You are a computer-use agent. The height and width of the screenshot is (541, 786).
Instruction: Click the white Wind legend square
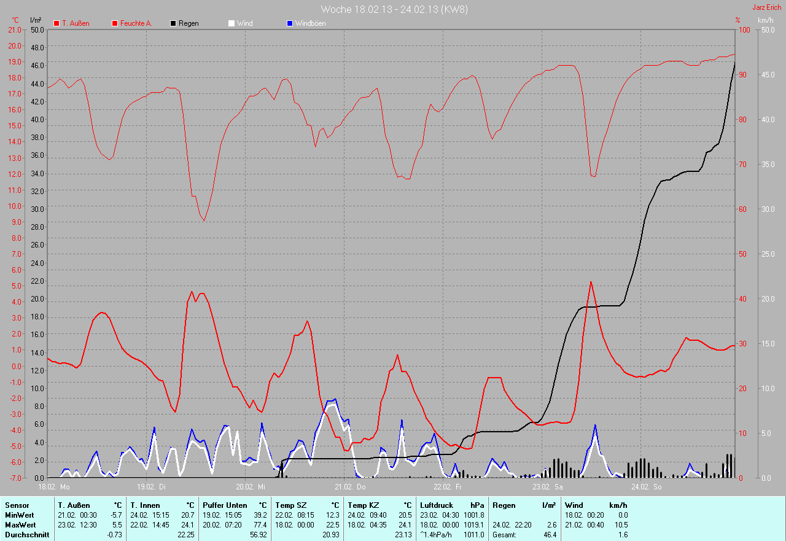point(232,23)
